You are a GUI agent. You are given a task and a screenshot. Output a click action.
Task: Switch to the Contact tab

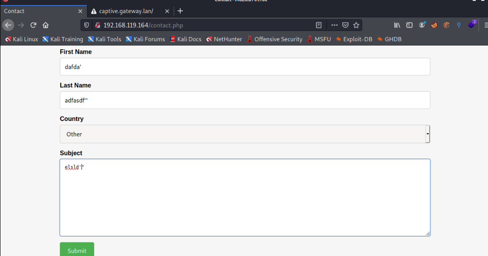tap(43, 11)
